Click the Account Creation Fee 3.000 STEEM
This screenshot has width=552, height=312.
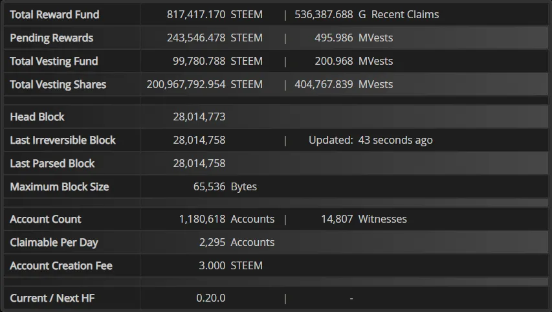(x=230, y=265)
